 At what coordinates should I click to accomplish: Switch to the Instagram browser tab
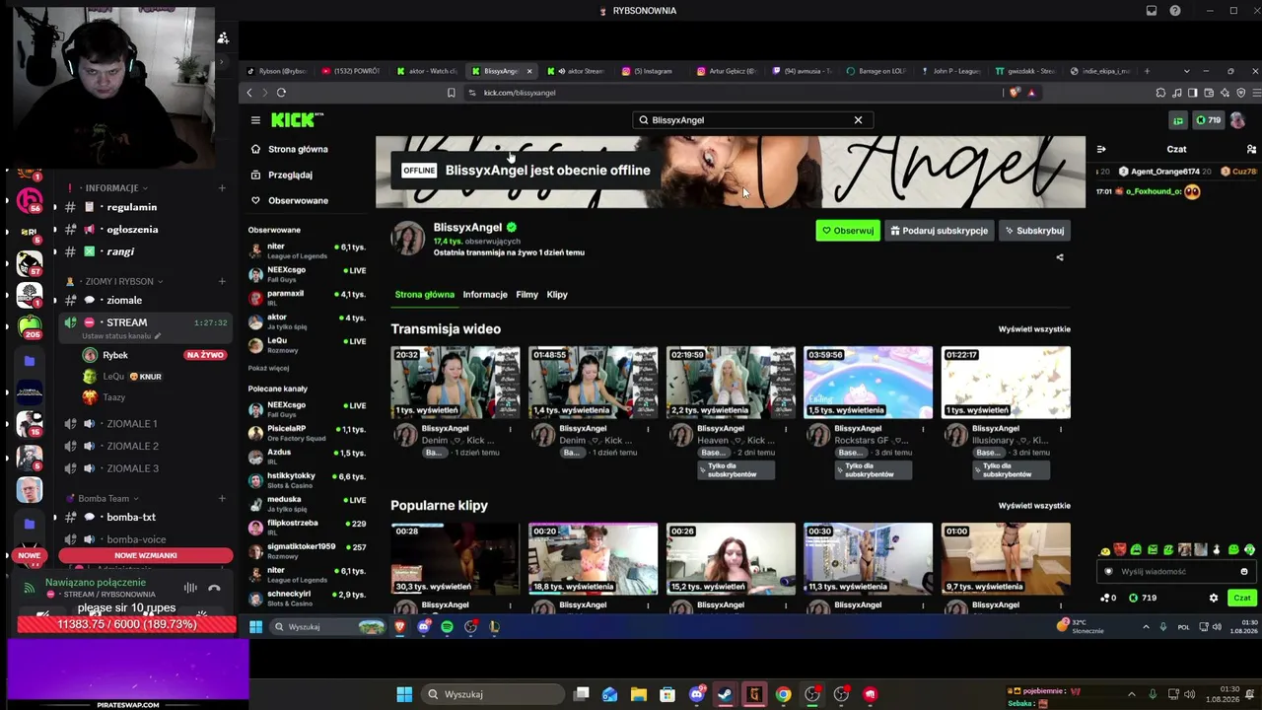(x=653, y=71)
